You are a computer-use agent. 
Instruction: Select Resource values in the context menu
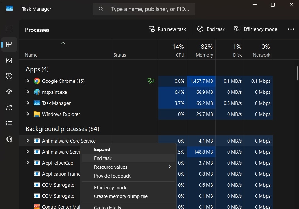pos(128,167)
